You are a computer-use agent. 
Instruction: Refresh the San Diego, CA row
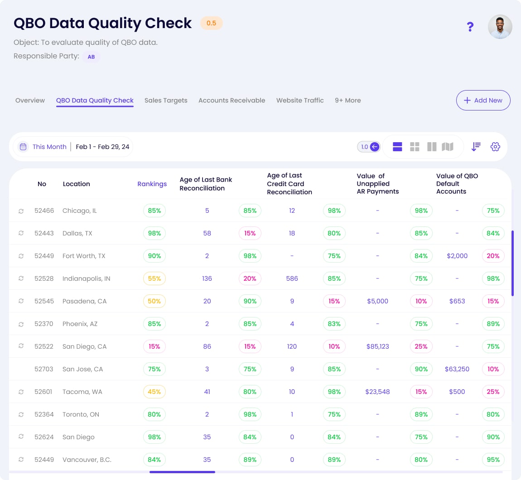(x=21, y=346)
